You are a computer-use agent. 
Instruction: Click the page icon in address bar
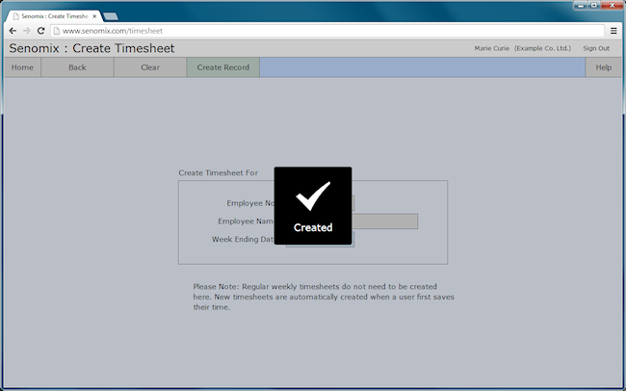click(57, 31)
